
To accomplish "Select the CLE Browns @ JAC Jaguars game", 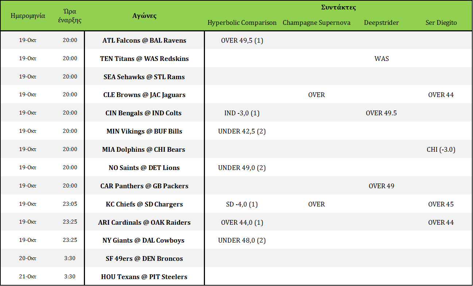I will coord(144,95).
